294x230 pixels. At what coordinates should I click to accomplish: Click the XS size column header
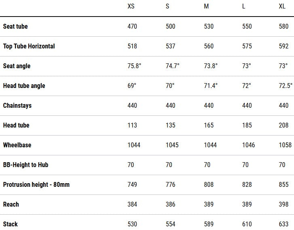point(131,6)
